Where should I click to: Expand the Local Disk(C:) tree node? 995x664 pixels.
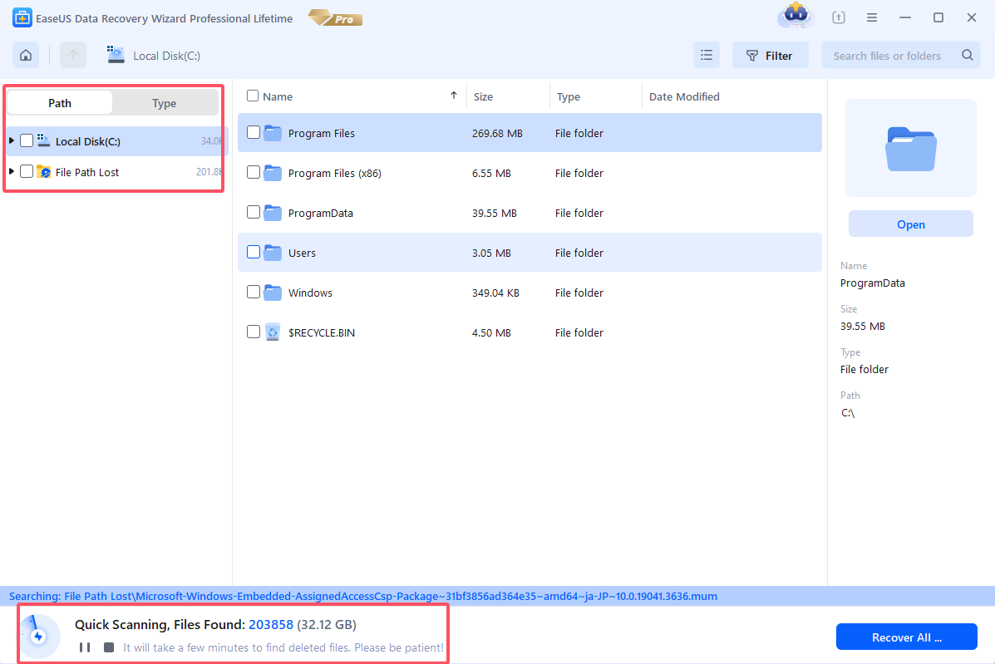click(12, 140)
